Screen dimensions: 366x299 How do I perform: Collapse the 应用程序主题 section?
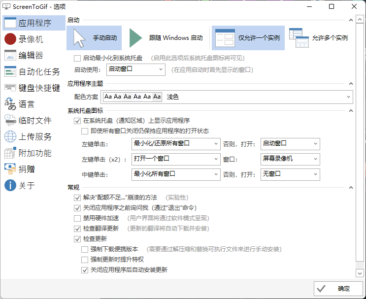click(x=351, y=84)
